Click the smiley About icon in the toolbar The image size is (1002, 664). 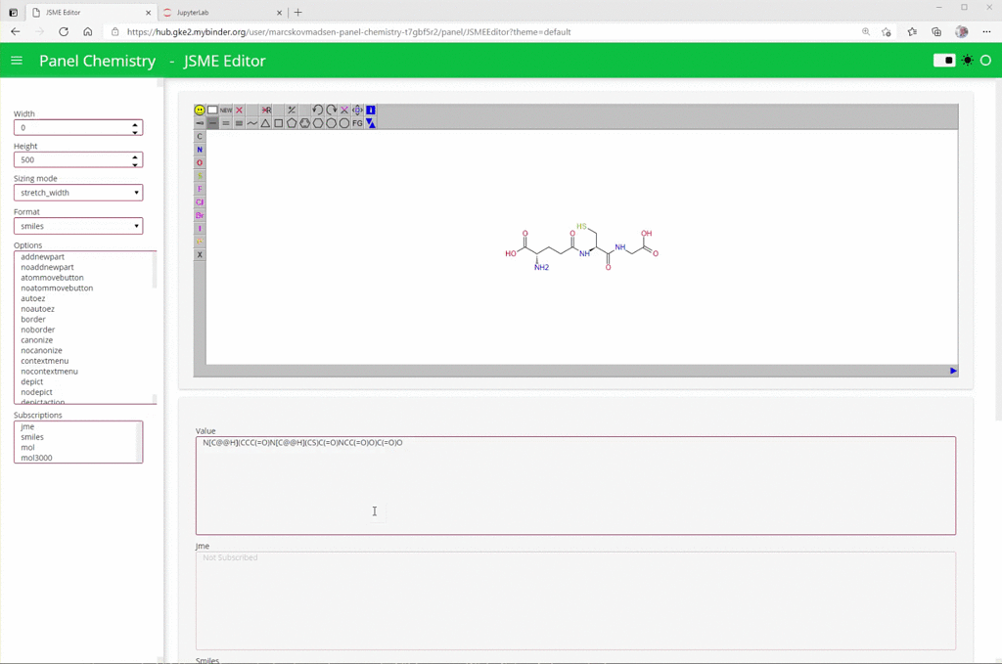pyautogui.click(x=200, y=110)
